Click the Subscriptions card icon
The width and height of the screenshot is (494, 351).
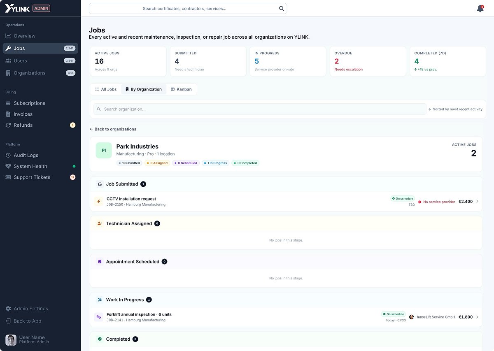point(8,103)
